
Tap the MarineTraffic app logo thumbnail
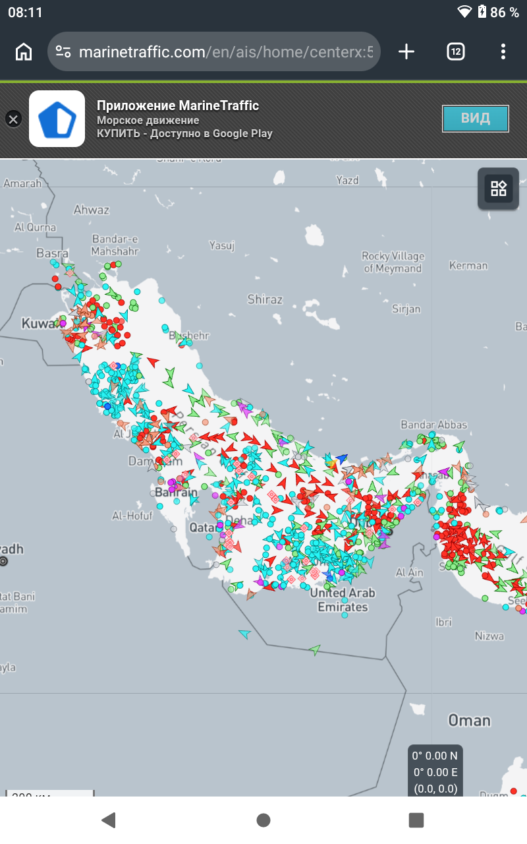pos(57,119)
